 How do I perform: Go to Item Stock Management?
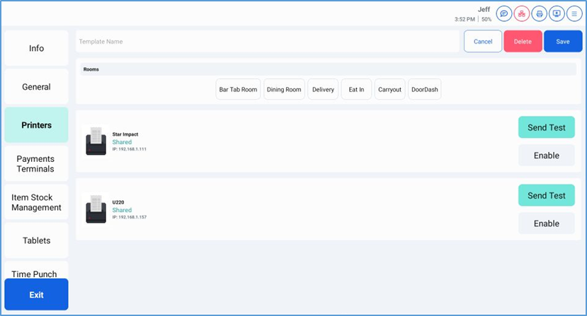coord(36,203)
